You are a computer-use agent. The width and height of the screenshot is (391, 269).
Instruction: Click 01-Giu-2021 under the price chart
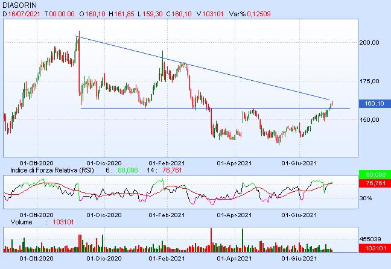point(299,163)
